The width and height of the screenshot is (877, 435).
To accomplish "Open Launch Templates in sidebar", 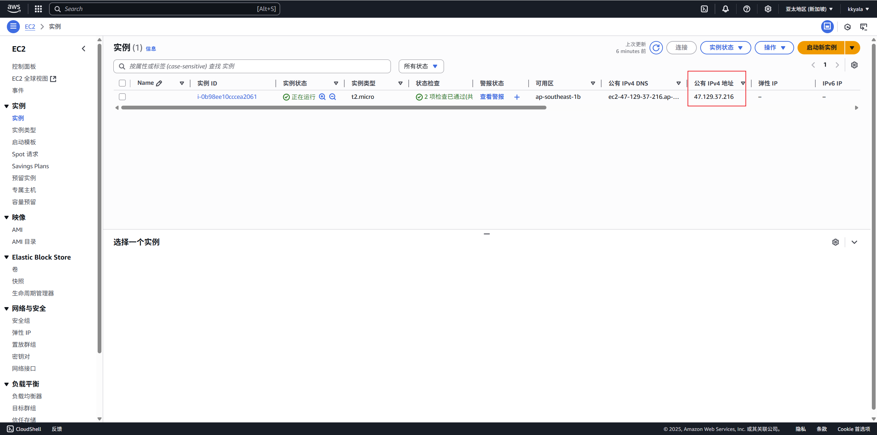I will [24, 142].
